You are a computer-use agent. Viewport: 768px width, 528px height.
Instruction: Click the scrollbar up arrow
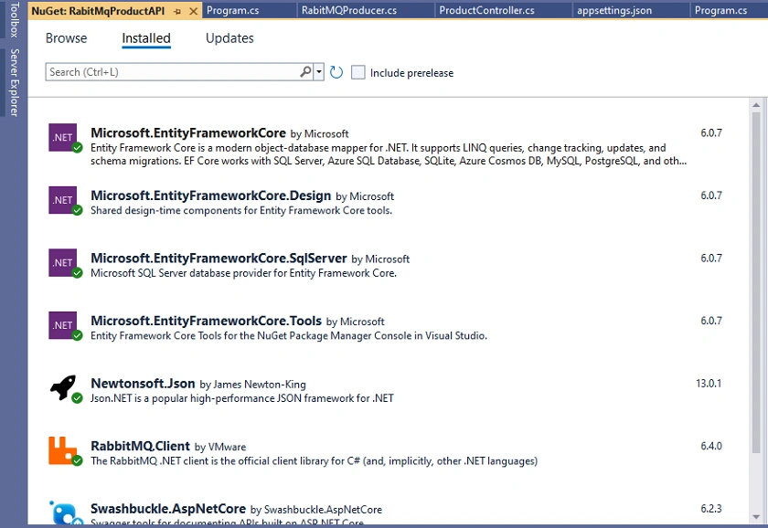point(756,105)
